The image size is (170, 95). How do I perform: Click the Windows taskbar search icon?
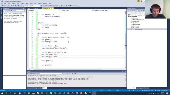(x=6, y=93)
